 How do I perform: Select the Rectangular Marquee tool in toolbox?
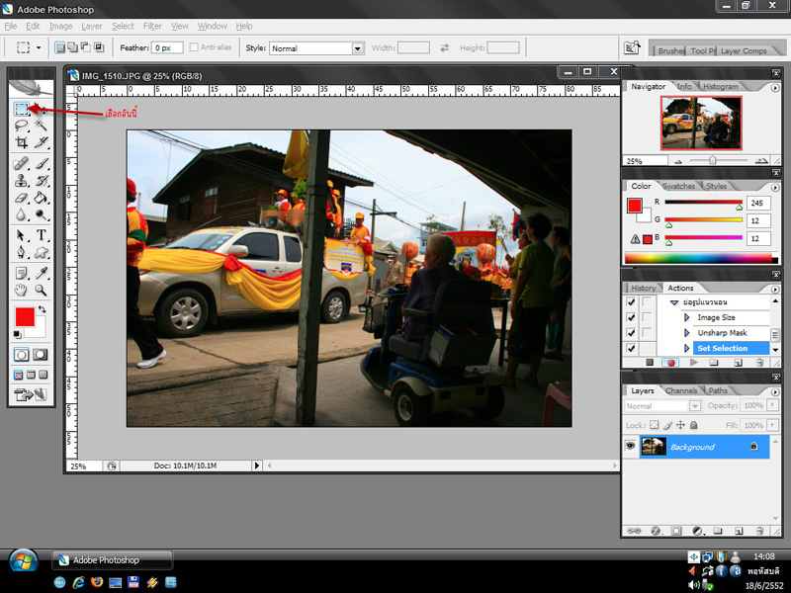(x=21, y=109)
